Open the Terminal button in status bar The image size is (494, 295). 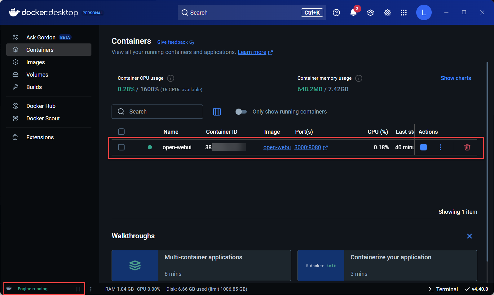pos(443,289)
